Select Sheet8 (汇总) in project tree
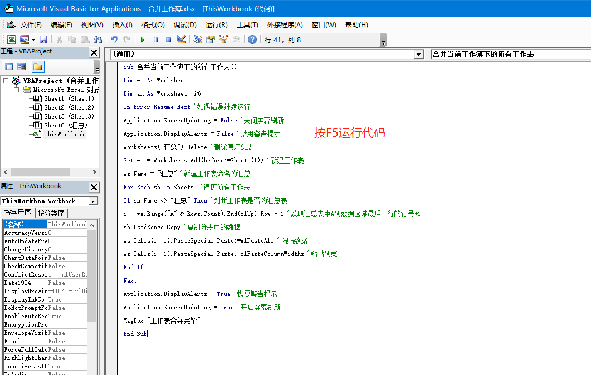 [66, 125]
